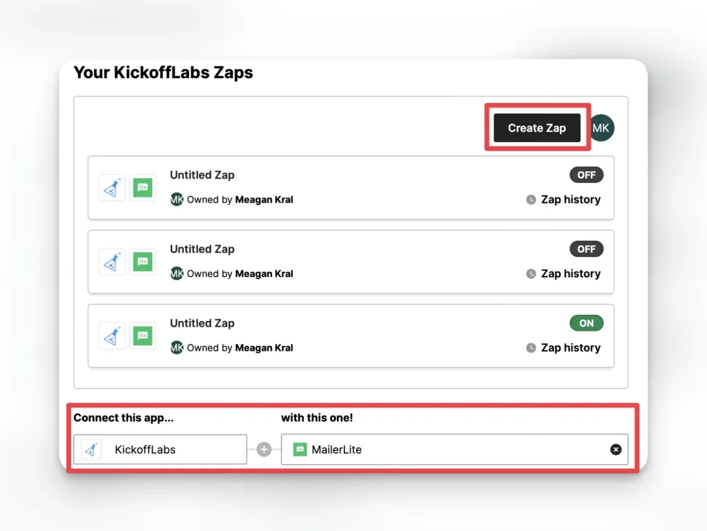Open the MK account avatar beside Create Zap
This screenshot has width=707, height=531.
coord(601,128)
